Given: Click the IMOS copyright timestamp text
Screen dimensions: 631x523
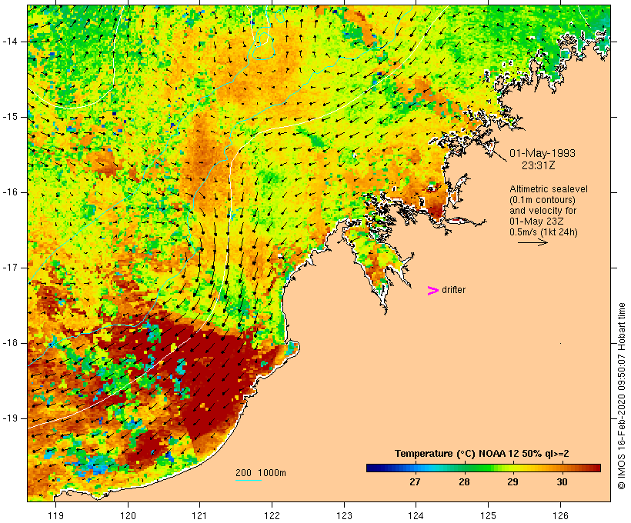Looking at the screenshot, I should pos(621,396).
